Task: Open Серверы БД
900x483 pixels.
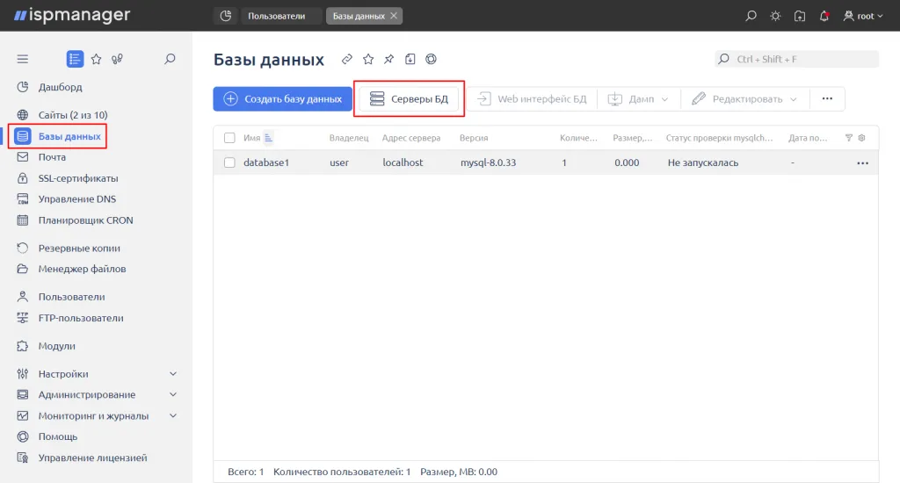Action: point(409,98)
